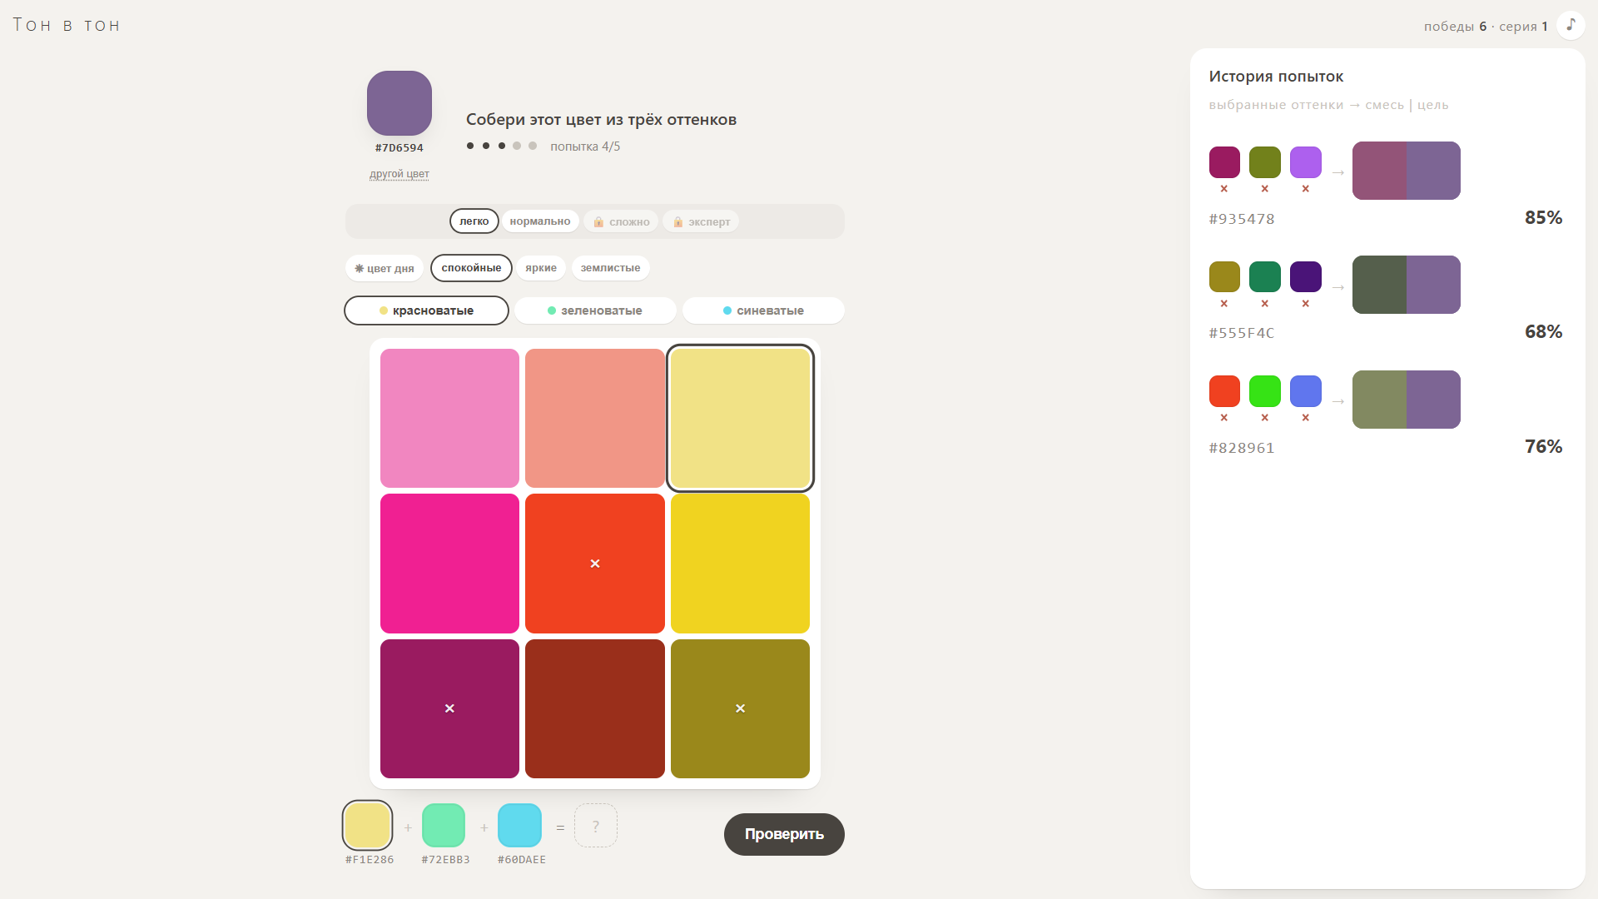Click the locked 'эксперт' difficulty option
Screen dimensions: 1598x899
click(x=701, y=221)
